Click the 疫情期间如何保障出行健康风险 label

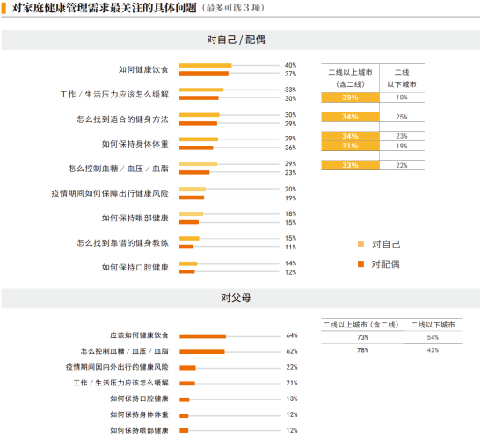coord(110,193)
